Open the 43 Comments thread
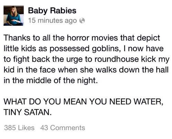 click(x=63, y=128)
